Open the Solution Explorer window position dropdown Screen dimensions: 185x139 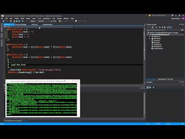180,24
